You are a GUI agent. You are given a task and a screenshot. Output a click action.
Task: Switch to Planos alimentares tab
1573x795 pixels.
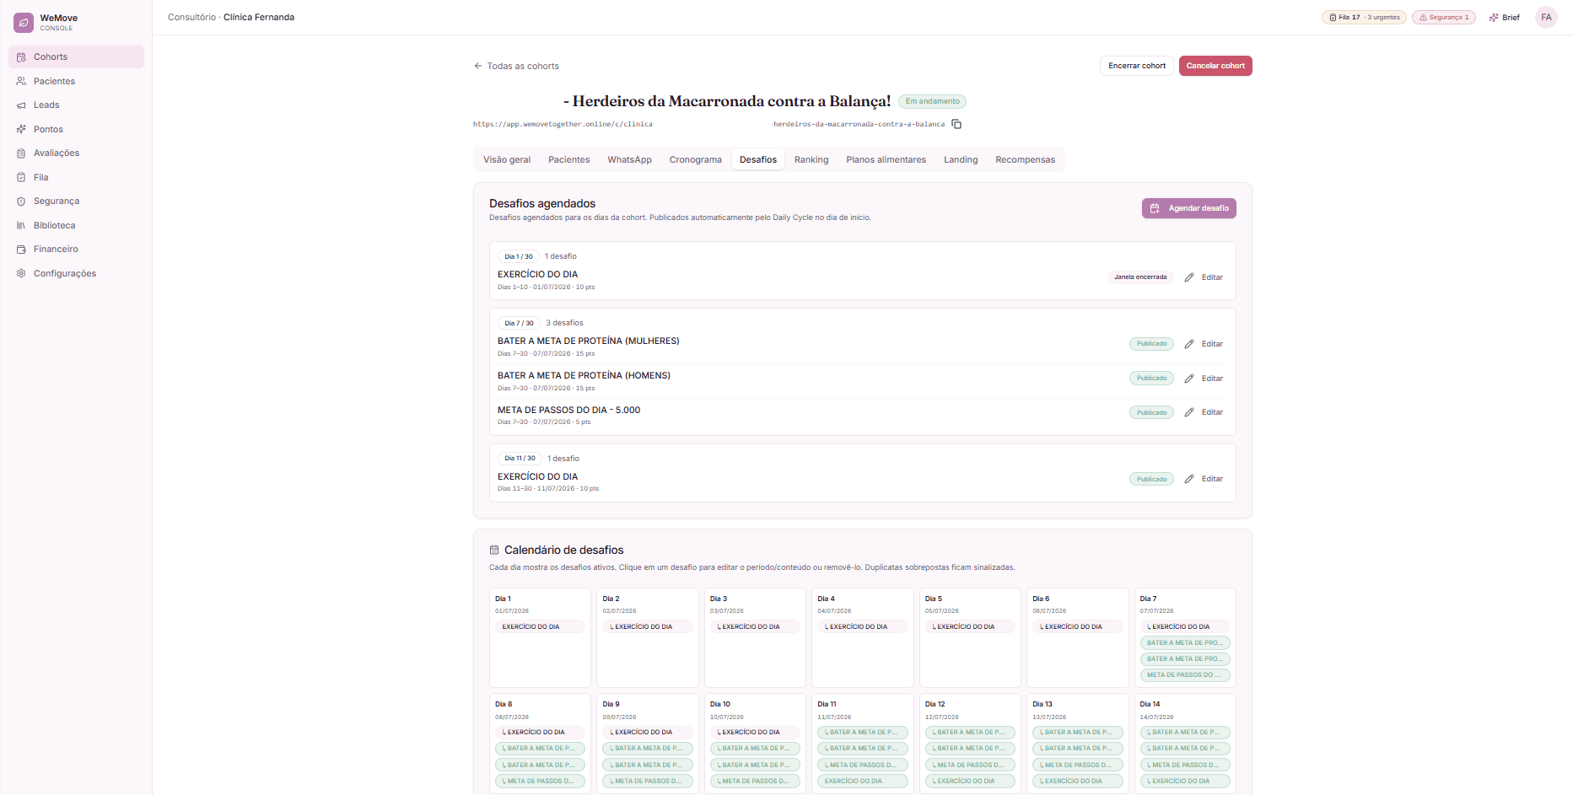pos(886,159)
